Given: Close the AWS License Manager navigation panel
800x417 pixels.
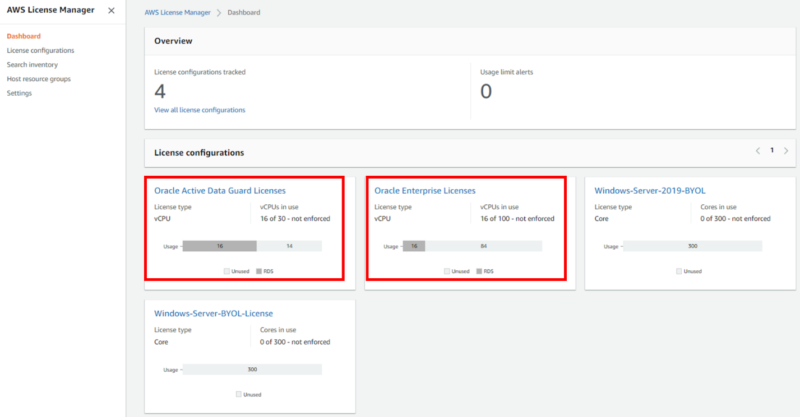Looking at the screenshot, I should tap(112, 11).
